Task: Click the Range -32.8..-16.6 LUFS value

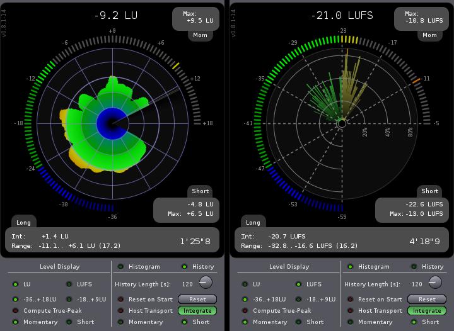Action: click(x=313, y=246)
